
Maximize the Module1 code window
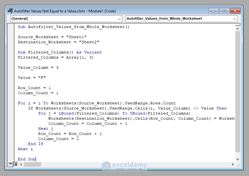point(224,11)
